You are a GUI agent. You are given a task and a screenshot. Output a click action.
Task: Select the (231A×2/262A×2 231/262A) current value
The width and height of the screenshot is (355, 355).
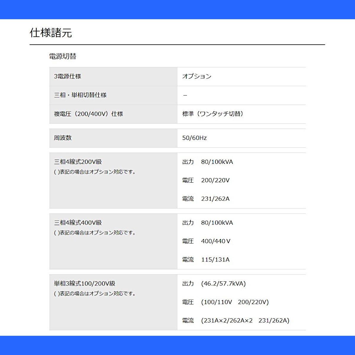[x=245, y=320]
